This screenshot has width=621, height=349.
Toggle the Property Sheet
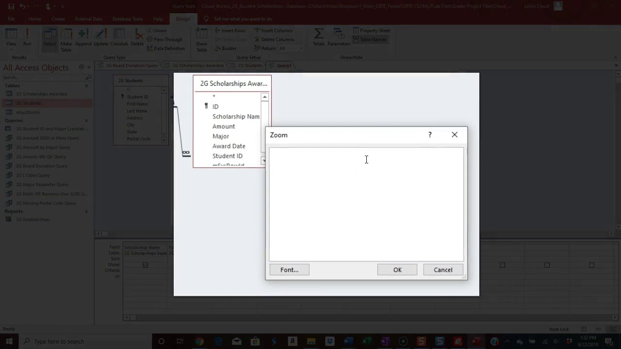click(371, 31)
